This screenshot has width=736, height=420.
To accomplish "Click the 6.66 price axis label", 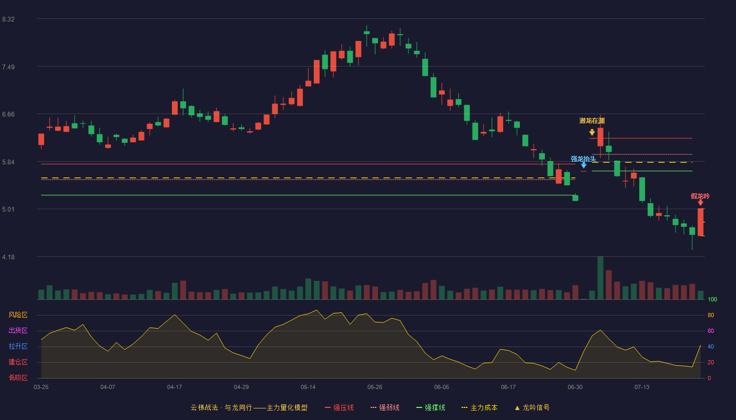I will pos(8,114).
